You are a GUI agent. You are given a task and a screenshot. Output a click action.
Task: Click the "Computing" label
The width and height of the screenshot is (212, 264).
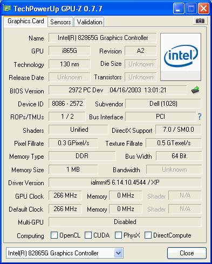tap(30, 236)
